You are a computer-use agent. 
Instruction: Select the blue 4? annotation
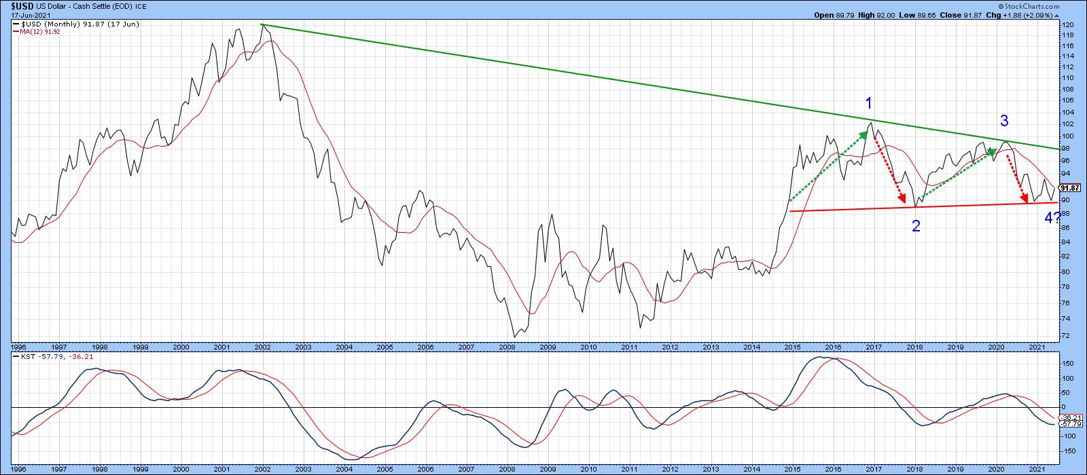pyautogui.click(x=1052, y=218)
